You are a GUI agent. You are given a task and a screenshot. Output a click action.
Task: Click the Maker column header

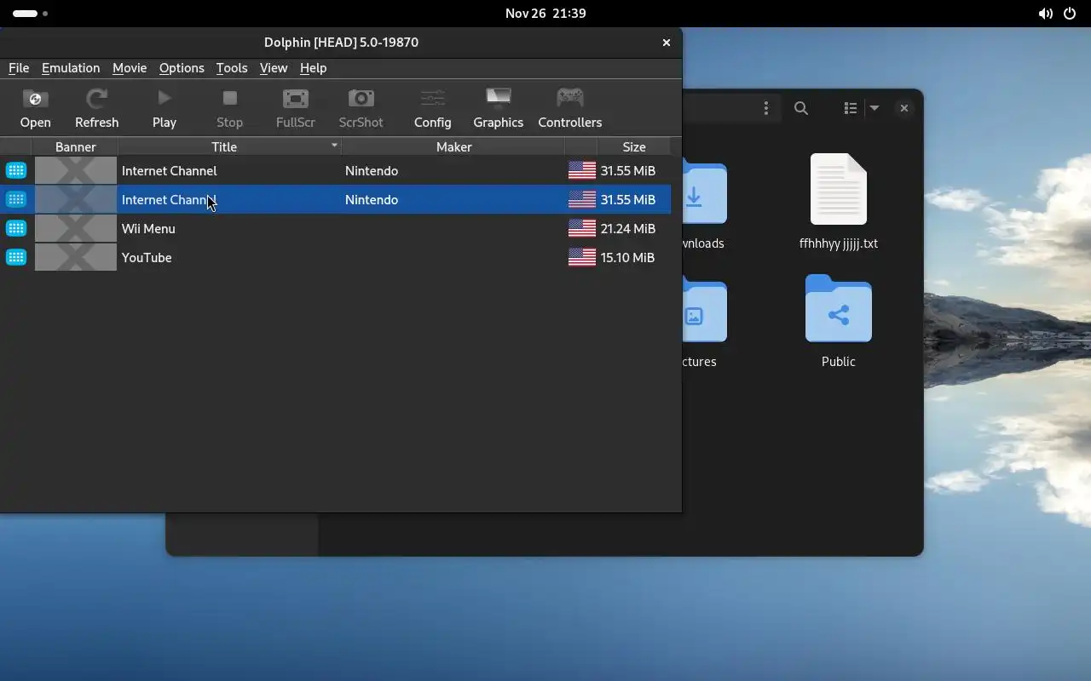[x=453, y=146]
